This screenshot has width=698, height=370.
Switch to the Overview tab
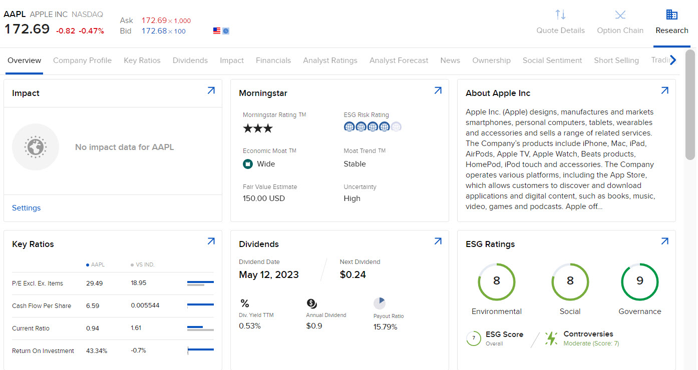click(25, 60)
